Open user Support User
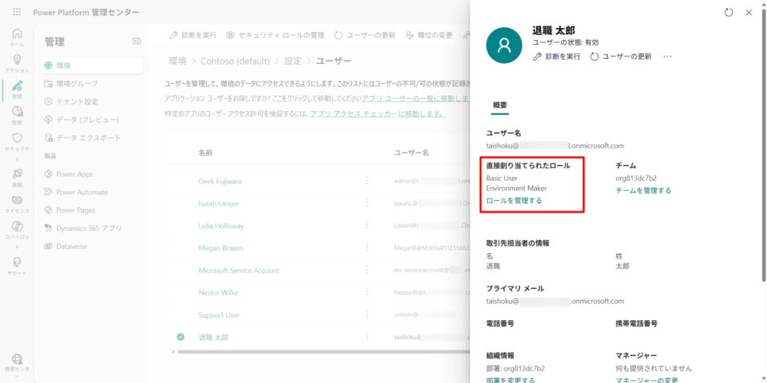This screenshot has height=383, width=767. 219,315
